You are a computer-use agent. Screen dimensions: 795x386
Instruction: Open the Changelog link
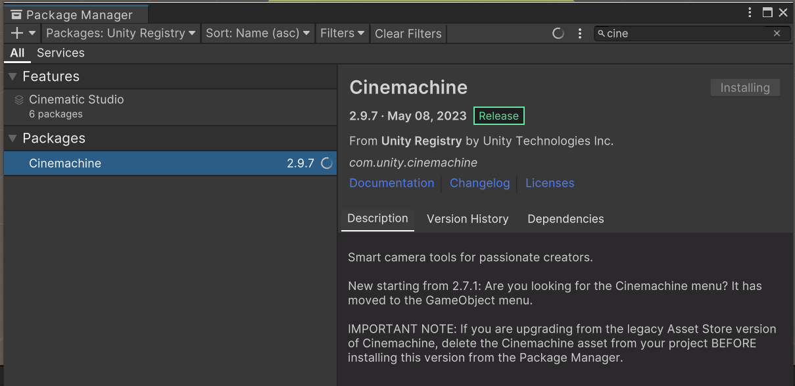479,183
